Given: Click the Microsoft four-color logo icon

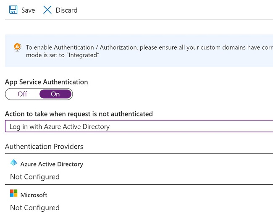Looking at the screenshot, I should (x=14, y=194).
